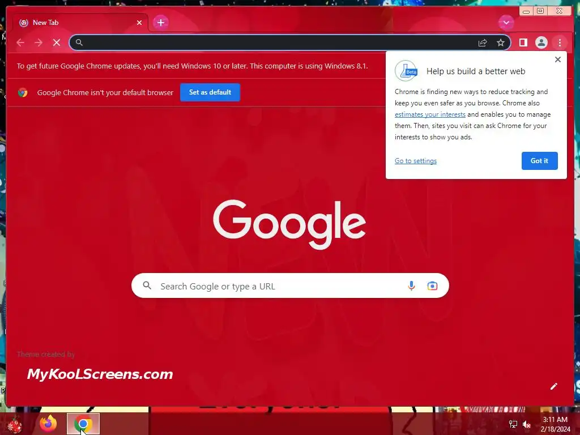Viewport: 580px width, 435px height.
Task: Click the magnifier icon in Google search box
Action: 147,285
